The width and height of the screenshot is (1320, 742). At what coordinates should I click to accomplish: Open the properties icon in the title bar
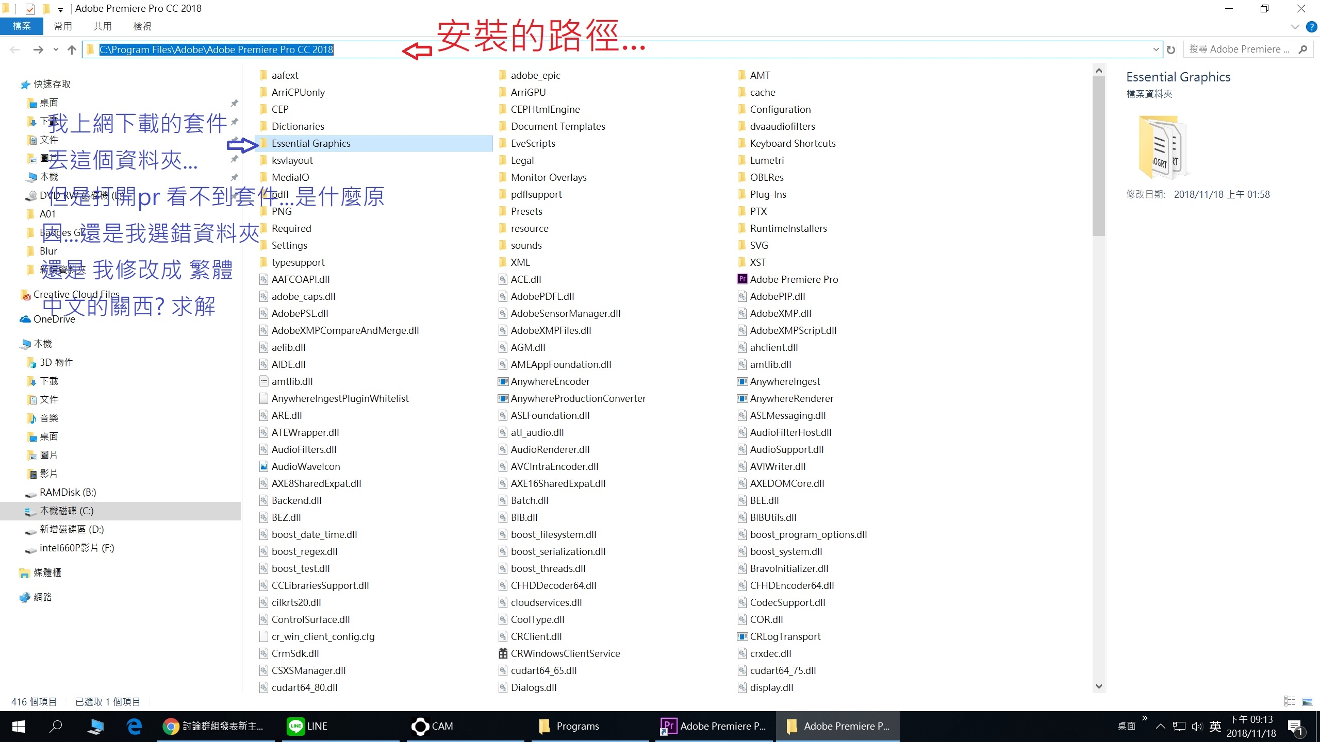[x=30, y=9]
